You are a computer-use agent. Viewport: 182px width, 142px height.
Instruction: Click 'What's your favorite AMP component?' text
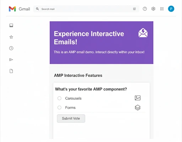point(91,89)
